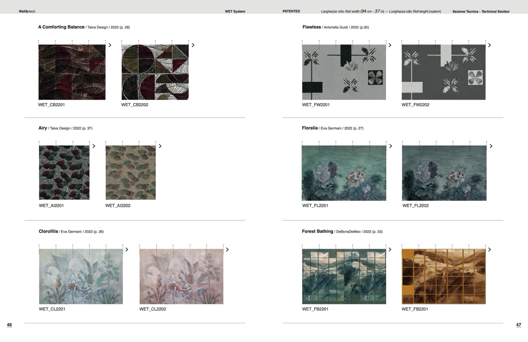Viewport: 528px width, 342px height.
Task: Click the 'Floralia' collection title
Action: (310, 128)
